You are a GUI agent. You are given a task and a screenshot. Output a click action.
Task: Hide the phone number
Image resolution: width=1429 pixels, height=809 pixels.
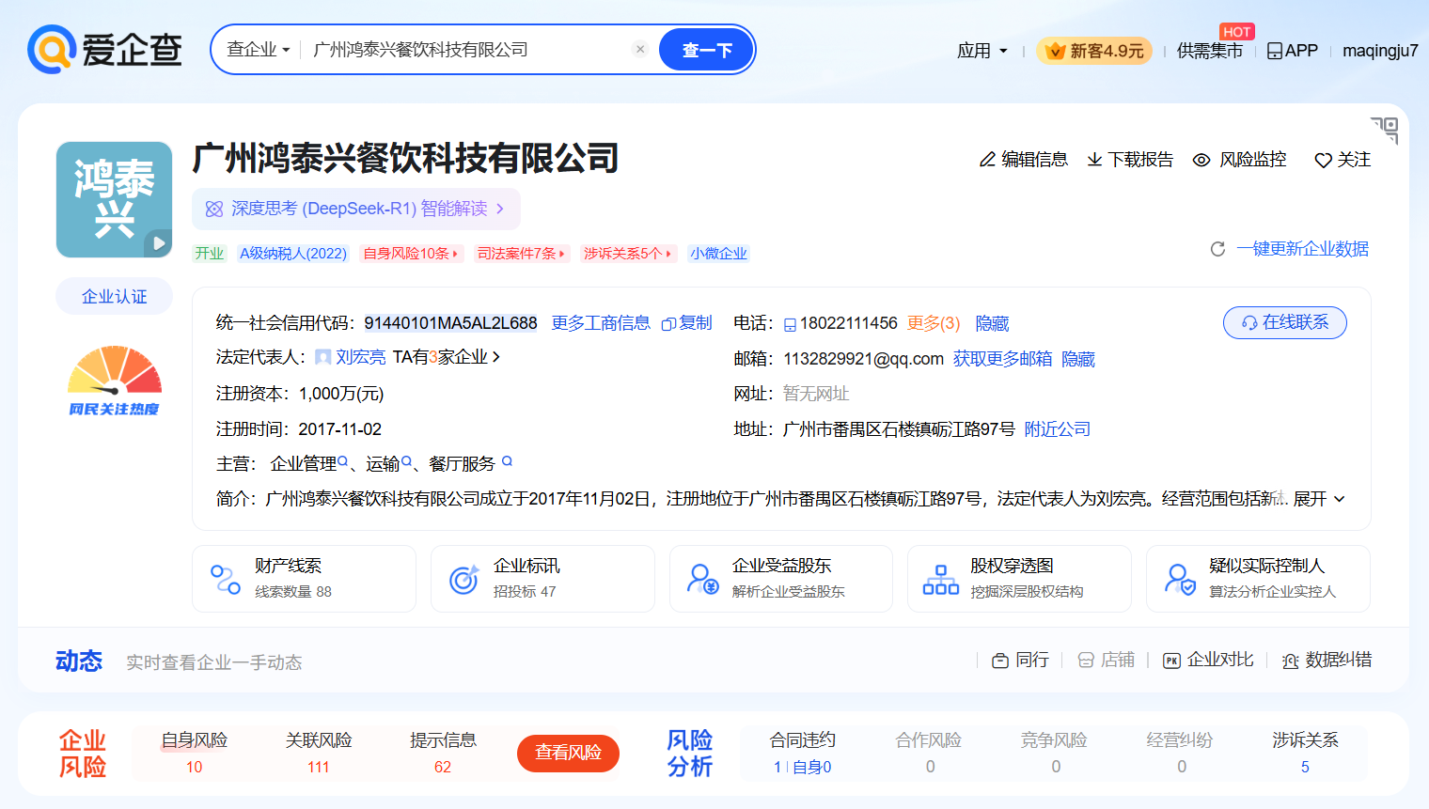click(992, 323)
